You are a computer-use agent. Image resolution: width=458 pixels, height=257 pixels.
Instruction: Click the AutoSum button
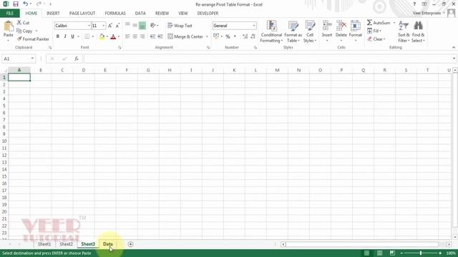point(379,22)
